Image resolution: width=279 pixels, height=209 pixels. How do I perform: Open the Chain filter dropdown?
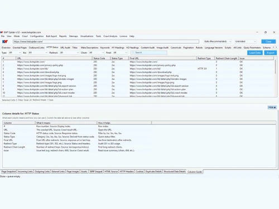[x=96, y=53]
